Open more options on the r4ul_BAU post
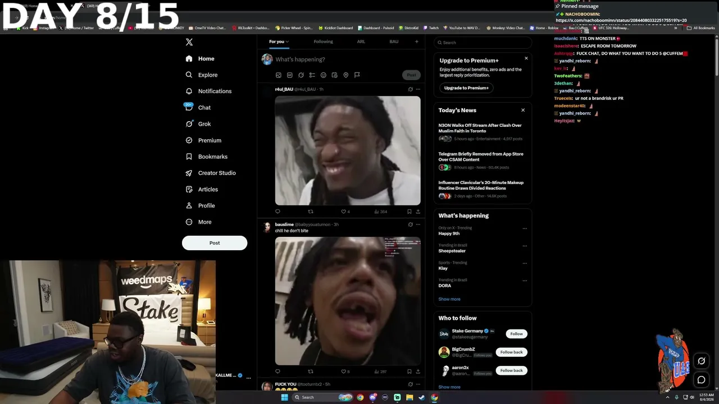The width and height of the screenshot is (719, 404). coord(418,89)
